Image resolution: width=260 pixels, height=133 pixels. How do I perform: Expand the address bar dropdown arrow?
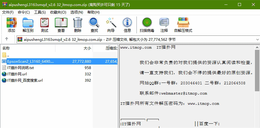[x=257, y=40]
